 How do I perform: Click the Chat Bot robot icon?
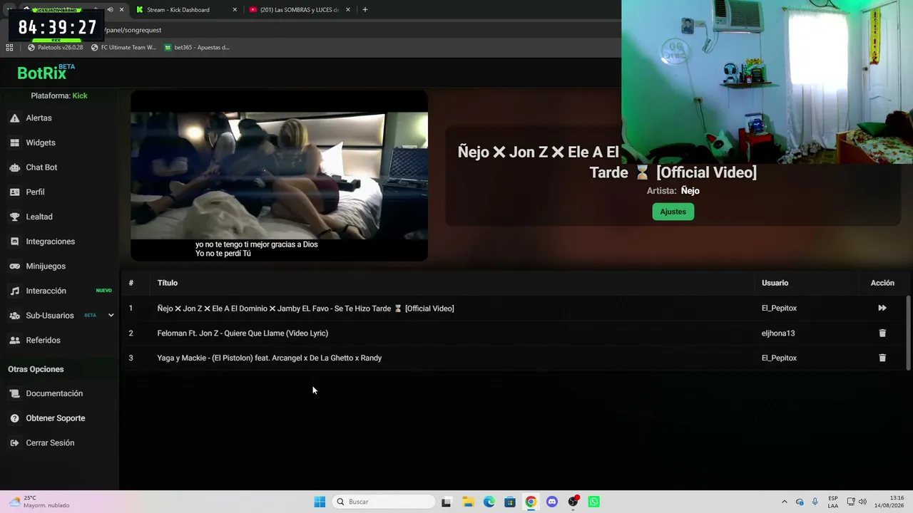pyautogui.click(x=14, y=167)
